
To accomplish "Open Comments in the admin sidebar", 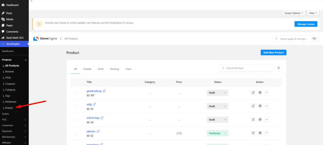I will [x=12, y=32].
